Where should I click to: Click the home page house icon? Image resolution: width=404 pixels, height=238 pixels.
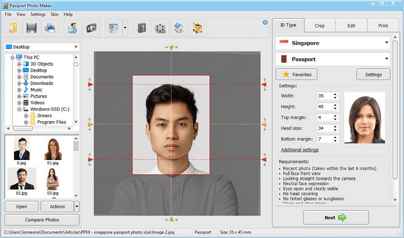coord(179,28)
